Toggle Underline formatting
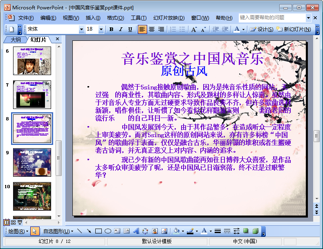The image size is (323, 249). 130,29
